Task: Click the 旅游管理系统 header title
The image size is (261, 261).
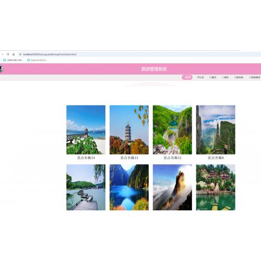Action: tap(154, 69)
